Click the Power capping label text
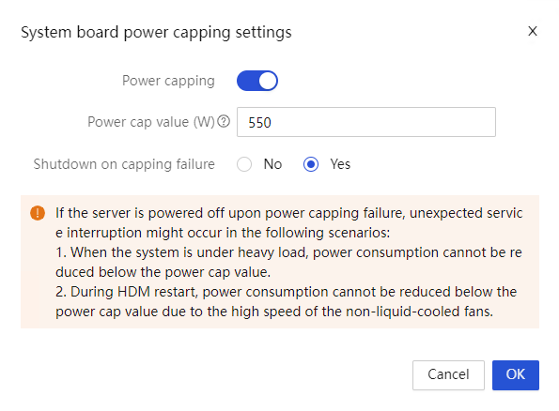This screenshot has width=559, height=411. pos(168,81)
